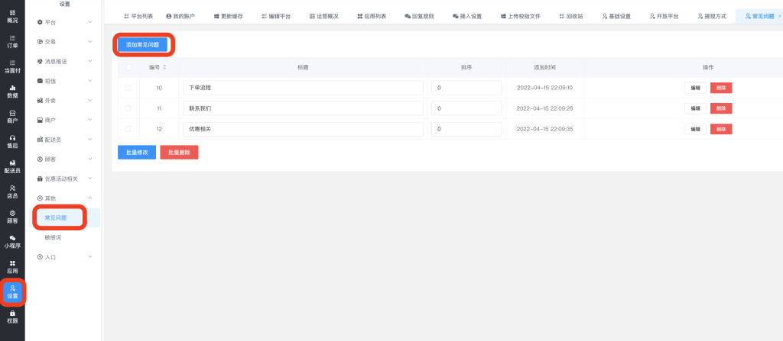Viewport: 783px width, 341px height.
Task: Open 售后 after-sales sidebar icon
Action: [12, 142]
